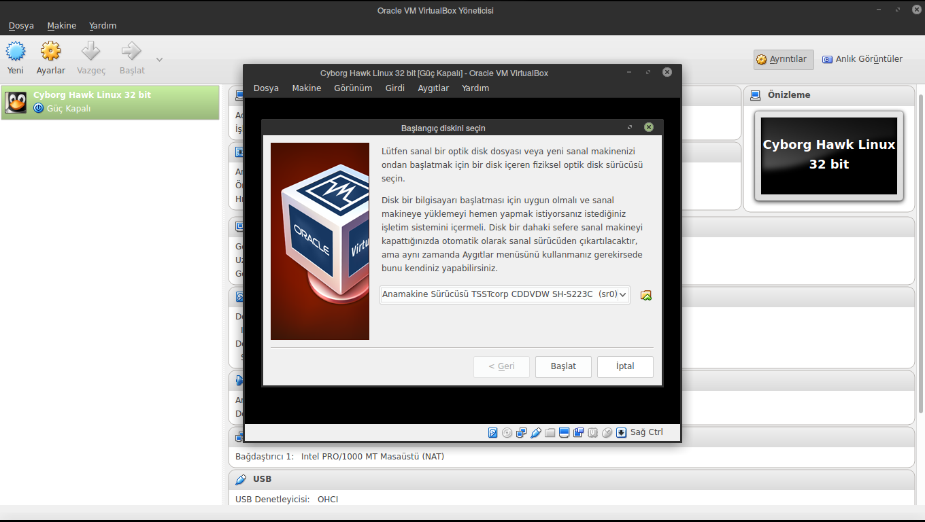Image resolution: width=925 pixels, height=522 pixels.
Task: Open Makine menu in Manager window
Action: [x=61, y=26]
